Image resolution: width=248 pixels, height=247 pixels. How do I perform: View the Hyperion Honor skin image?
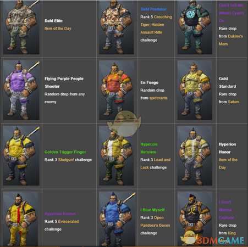pyautogui.click(x=195, y=156)
